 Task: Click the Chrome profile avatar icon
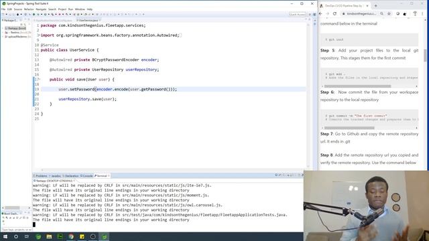click(x=415, y=13)
